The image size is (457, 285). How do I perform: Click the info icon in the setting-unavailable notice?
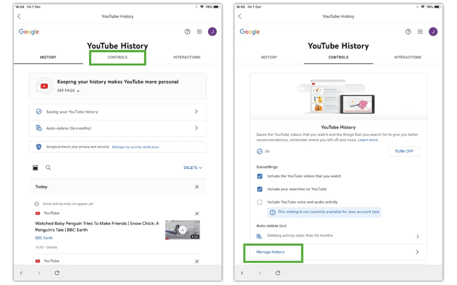pos(273,212)
